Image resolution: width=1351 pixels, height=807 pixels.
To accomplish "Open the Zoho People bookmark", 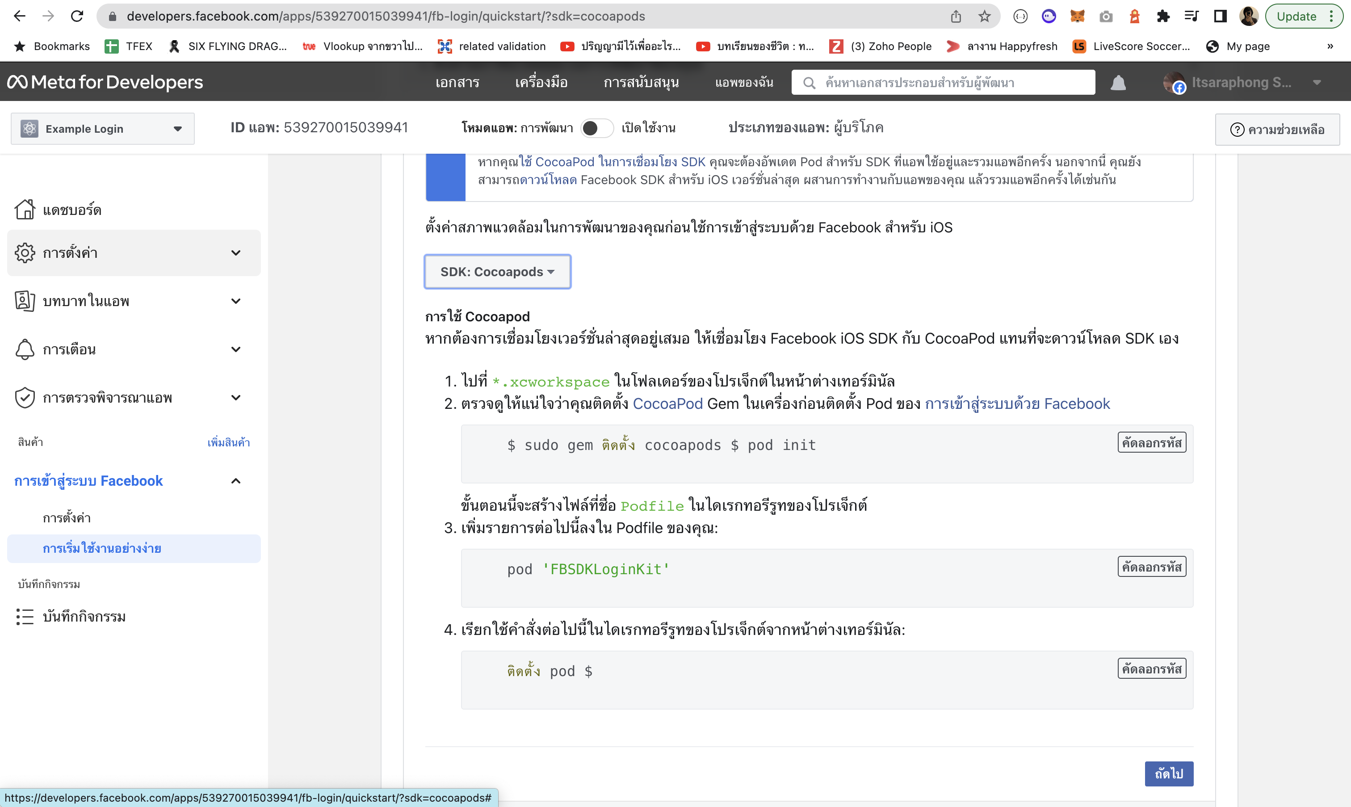I will [880, 46].
